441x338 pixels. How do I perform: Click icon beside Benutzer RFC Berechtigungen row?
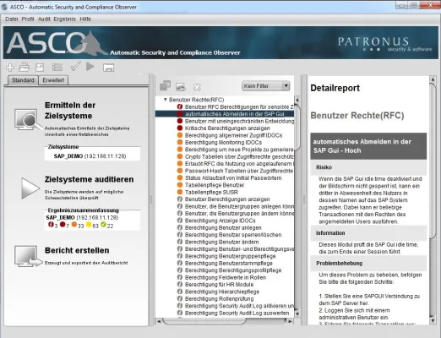pyautogui.click(x=180, y=106)
